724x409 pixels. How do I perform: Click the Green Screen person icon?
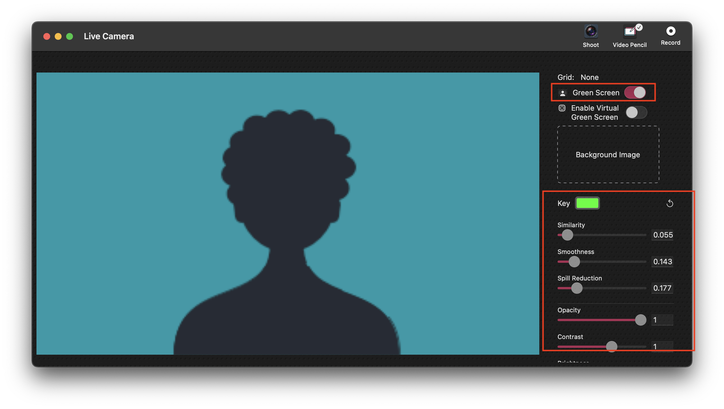562,93
